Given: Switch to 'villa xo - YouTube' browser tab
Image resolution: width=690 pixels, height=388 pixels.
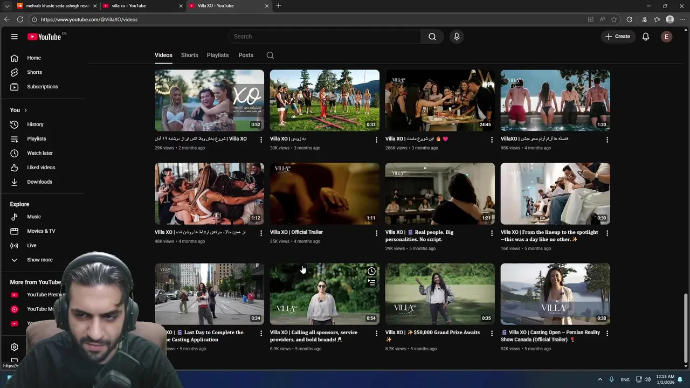Looking at the screenshot, I should (x=142, y=6).
